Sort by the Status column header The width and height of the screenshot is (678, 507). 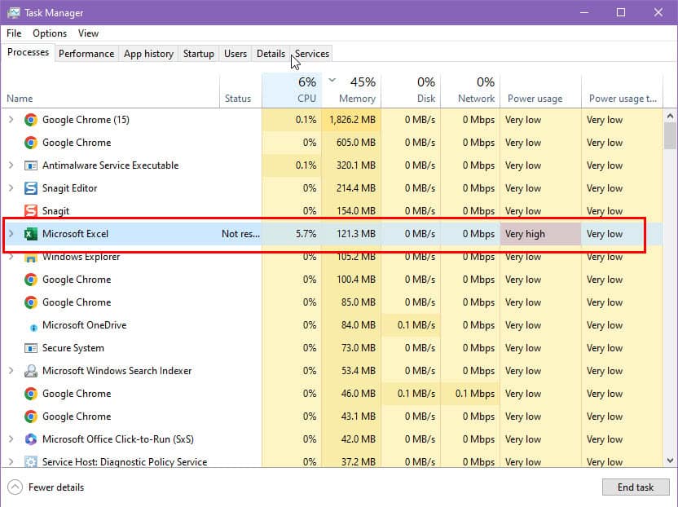point(240,90)
